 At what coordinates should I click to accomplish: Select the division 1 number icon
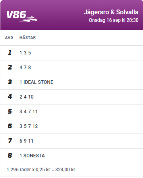click(10, 52)
